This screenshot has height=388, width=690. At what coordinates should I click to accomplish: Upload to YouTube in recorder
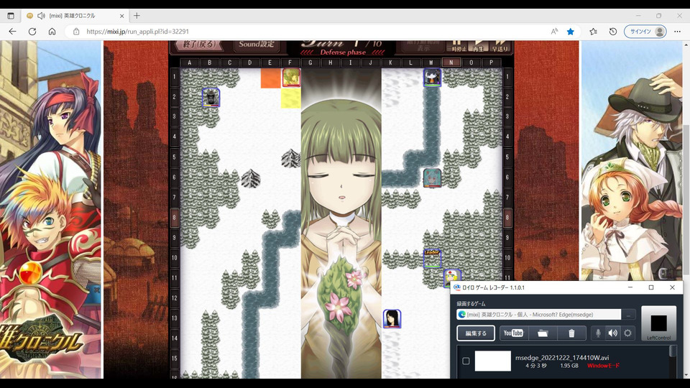tap(513, 333)
